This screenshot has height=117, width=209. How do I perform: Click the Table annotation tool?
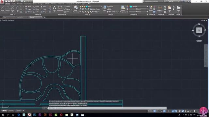click(67, 12)
